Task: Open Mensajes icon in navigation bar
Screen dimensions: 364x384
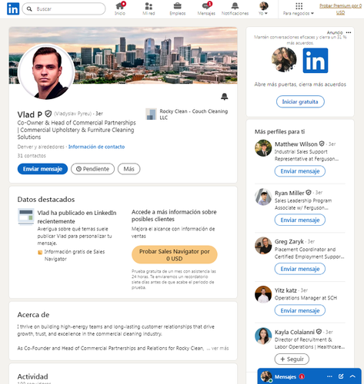Action: [206, 8]
